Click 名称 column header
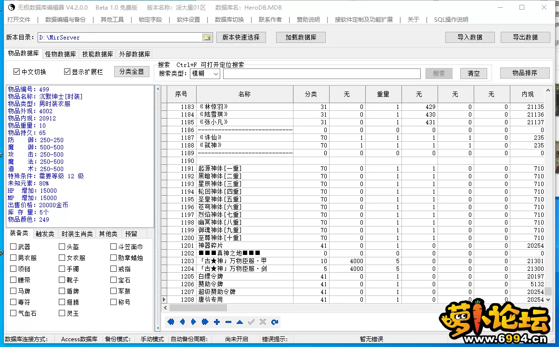Viewport: 559px width, 347px height. coord(245,94)
